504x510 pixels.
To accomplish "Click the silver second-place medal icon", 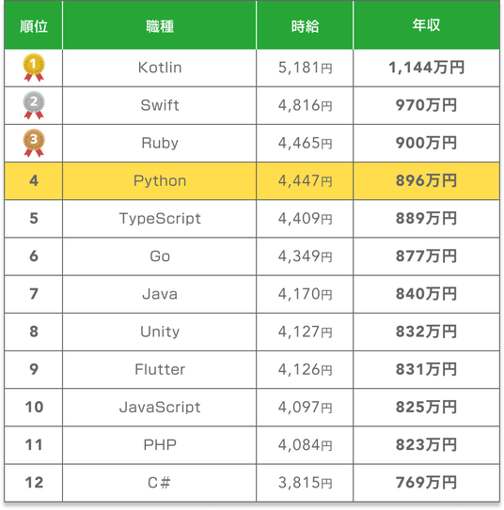I will coord(34,105).
